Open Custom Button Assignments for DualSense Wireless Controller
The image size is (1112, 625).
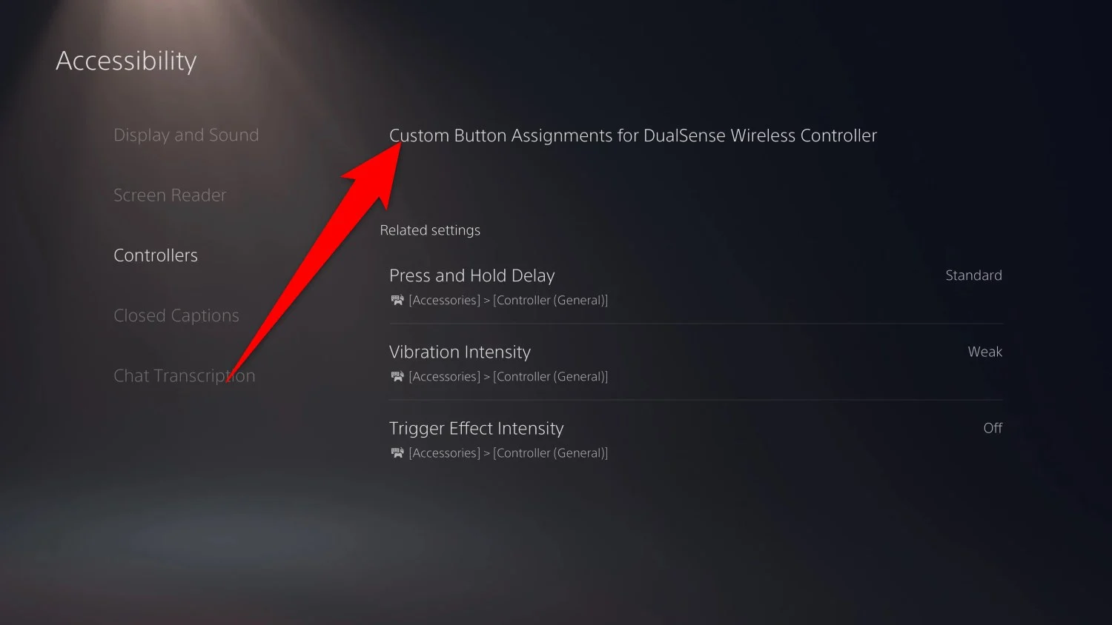(x=633, y=136)
